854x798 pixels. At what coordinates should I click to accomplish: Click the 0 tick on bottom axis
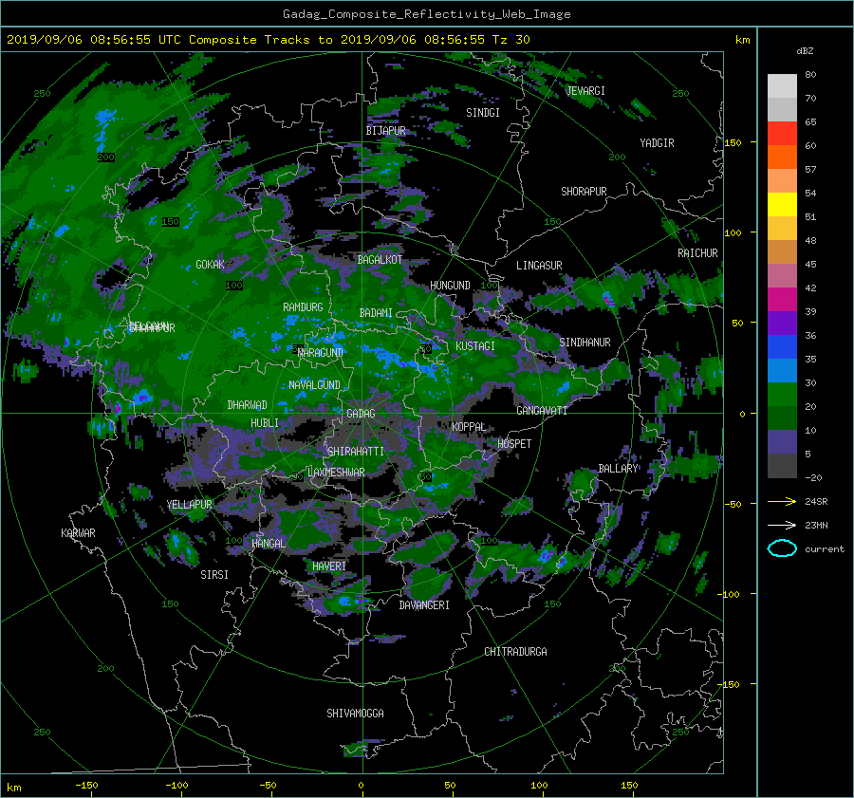[361, 785]
